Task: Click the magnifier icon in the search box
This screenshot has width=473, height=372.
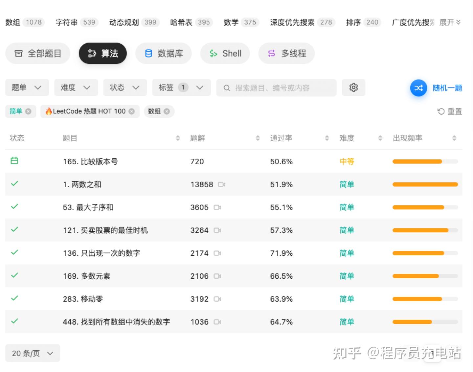Action: 227,88
